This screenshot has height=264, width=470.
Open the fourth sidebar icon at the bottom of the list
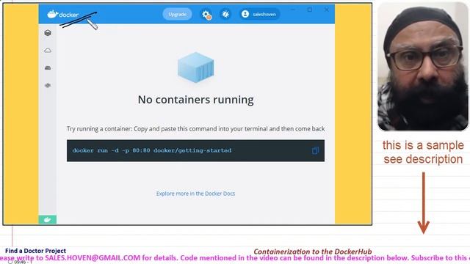tap(48, 85)
